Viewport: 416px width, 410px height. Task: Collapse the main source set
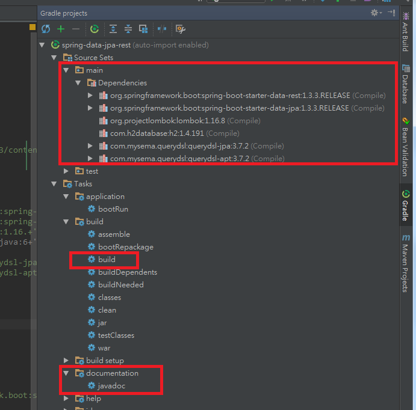pos(66,70)
